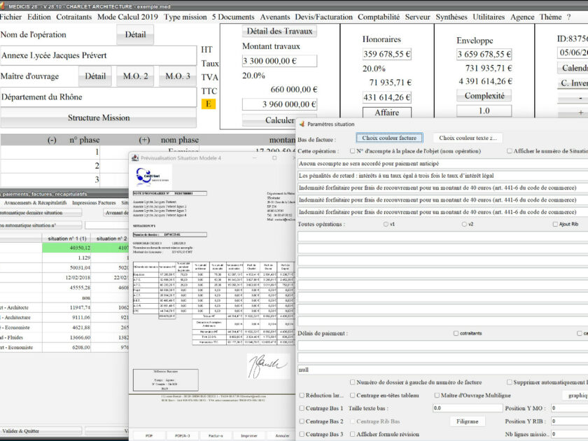Click Factur-x button in preview window
The height and width of the screenshot is (441, 588).
pos(216,435)
